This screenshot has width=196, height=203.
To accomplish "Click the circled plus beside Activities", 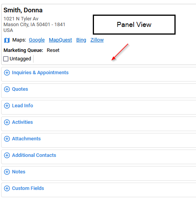I will tap(7, 122).
